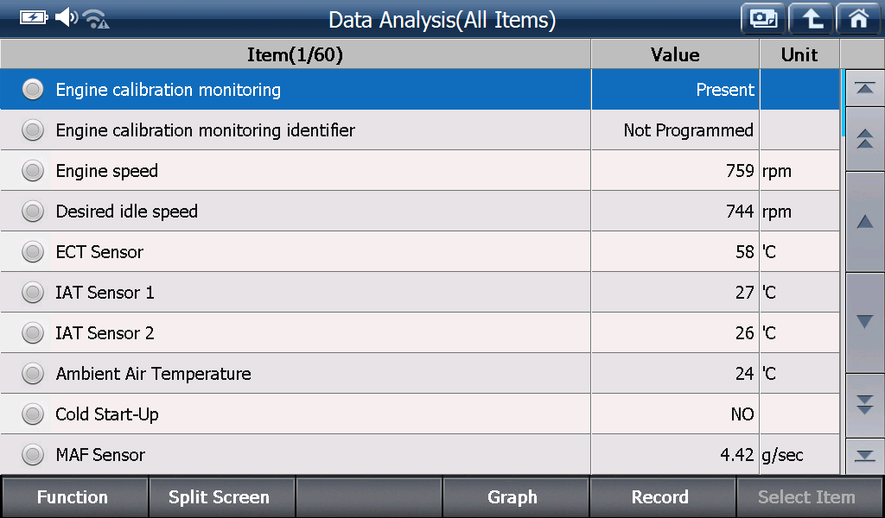The width and height of the screenshot is (885, 518).
Task: Select the Engine speed radio button
Action: point(33,171)
